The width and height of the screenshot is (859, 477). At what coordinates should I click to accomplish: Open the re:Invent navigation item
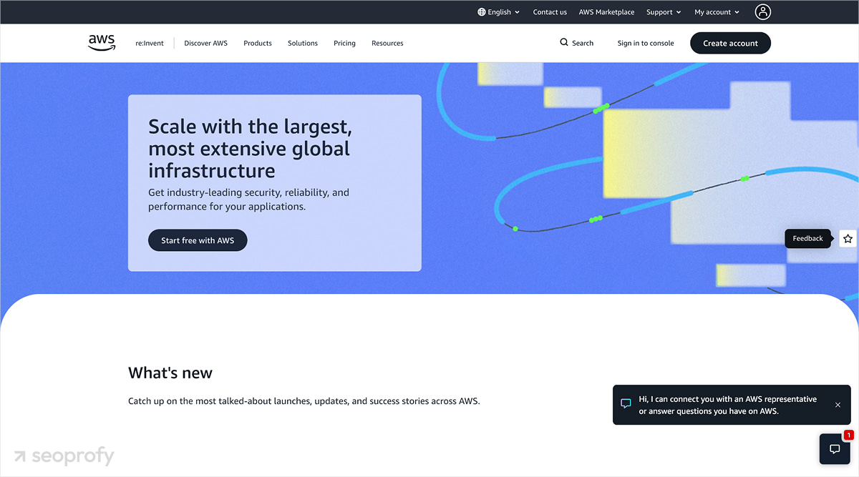point(150,43)
